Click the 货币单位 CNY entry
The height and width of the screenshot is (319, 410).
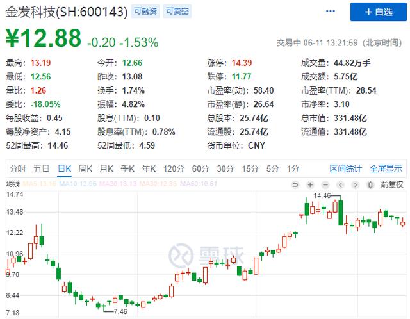coord(236,145)
